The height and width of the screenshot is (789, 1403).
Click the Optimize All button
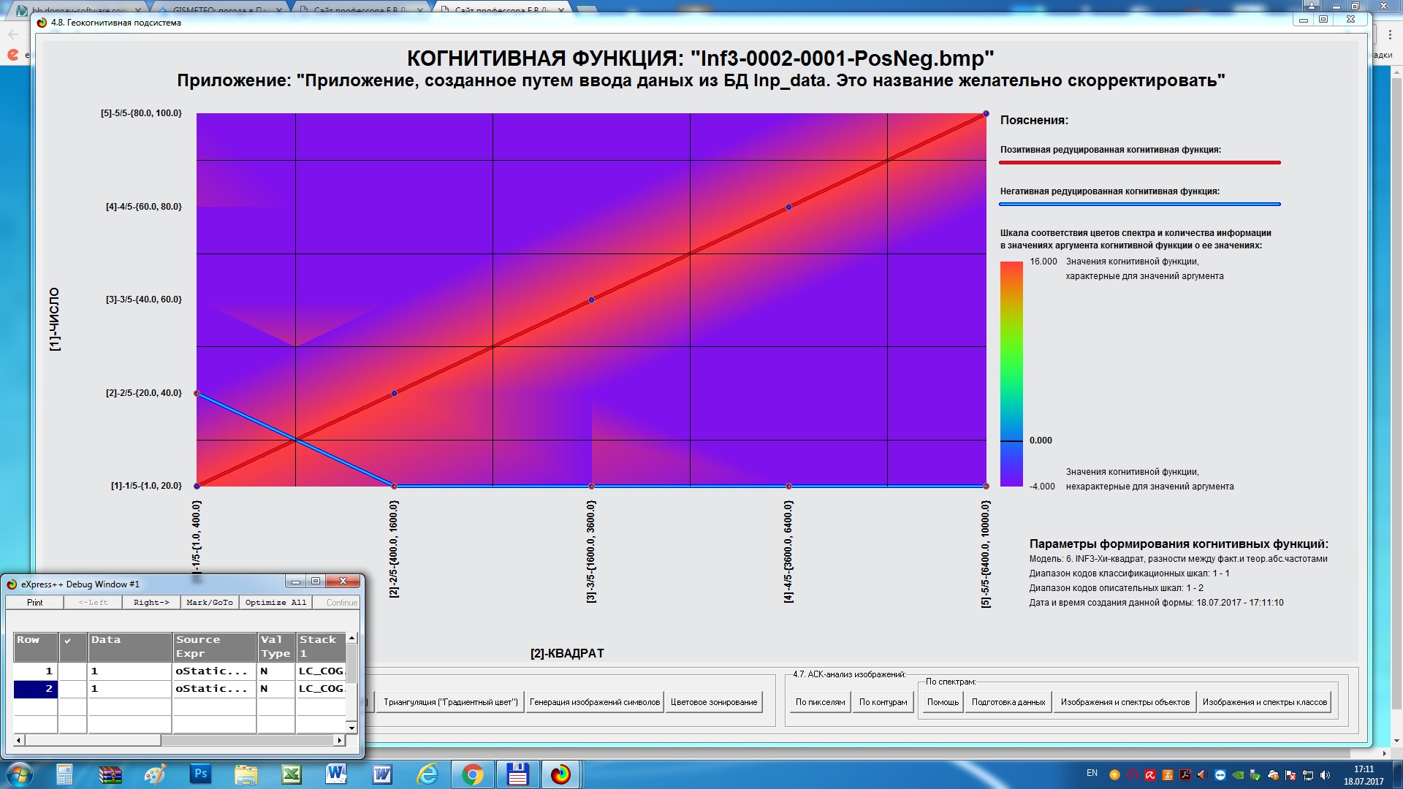(x=275, y=603)
